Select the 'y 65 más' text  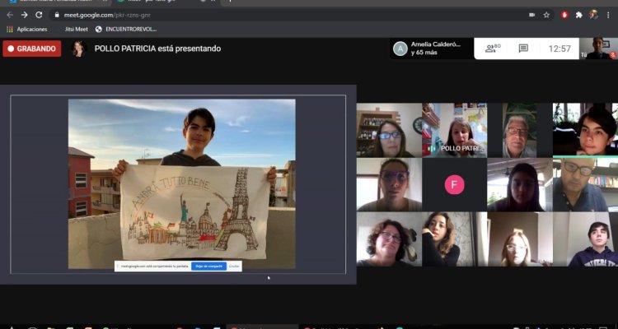424,53
